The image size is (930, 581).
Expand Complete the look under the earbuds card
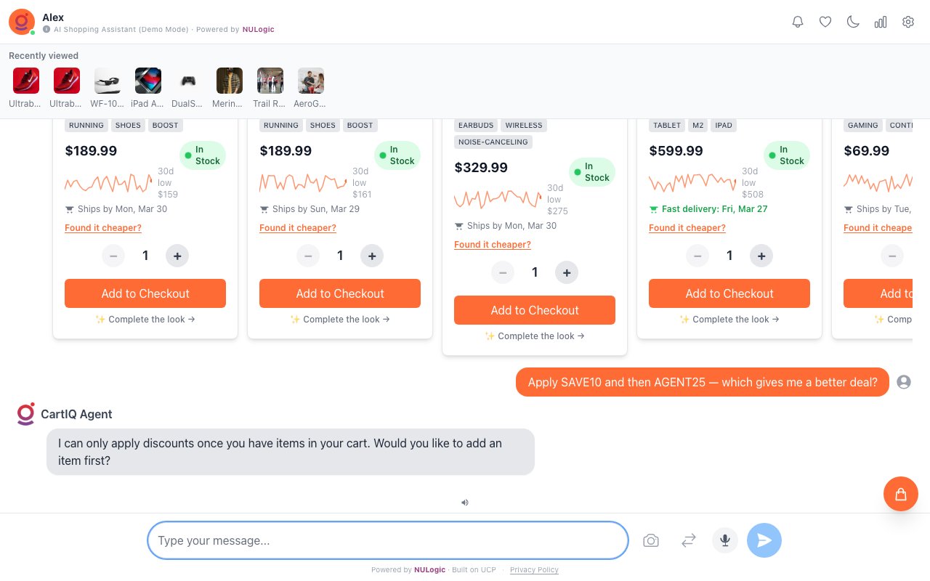(x=534, y=336)
